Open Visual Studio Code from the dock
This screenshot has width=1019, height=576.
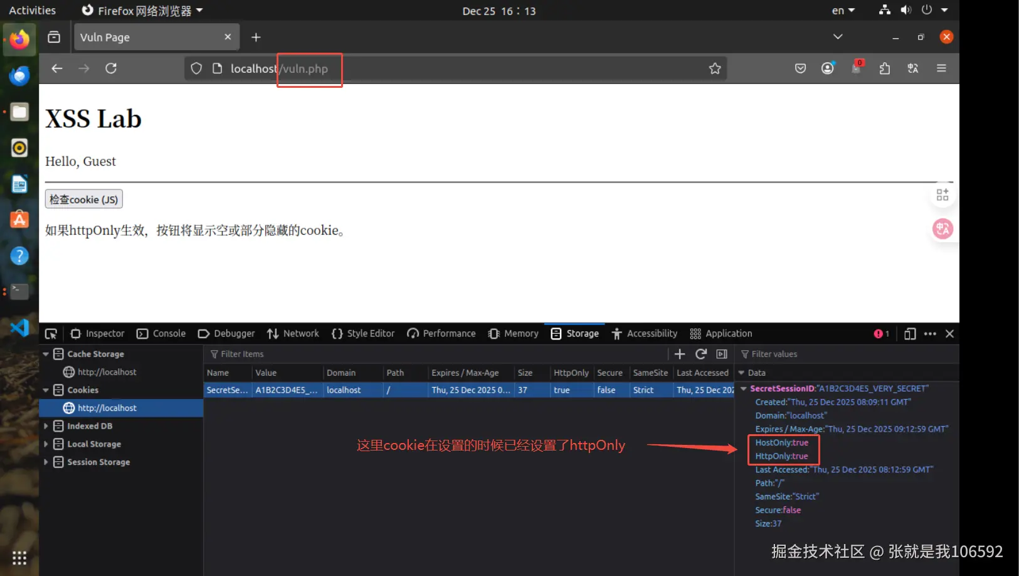19,328
